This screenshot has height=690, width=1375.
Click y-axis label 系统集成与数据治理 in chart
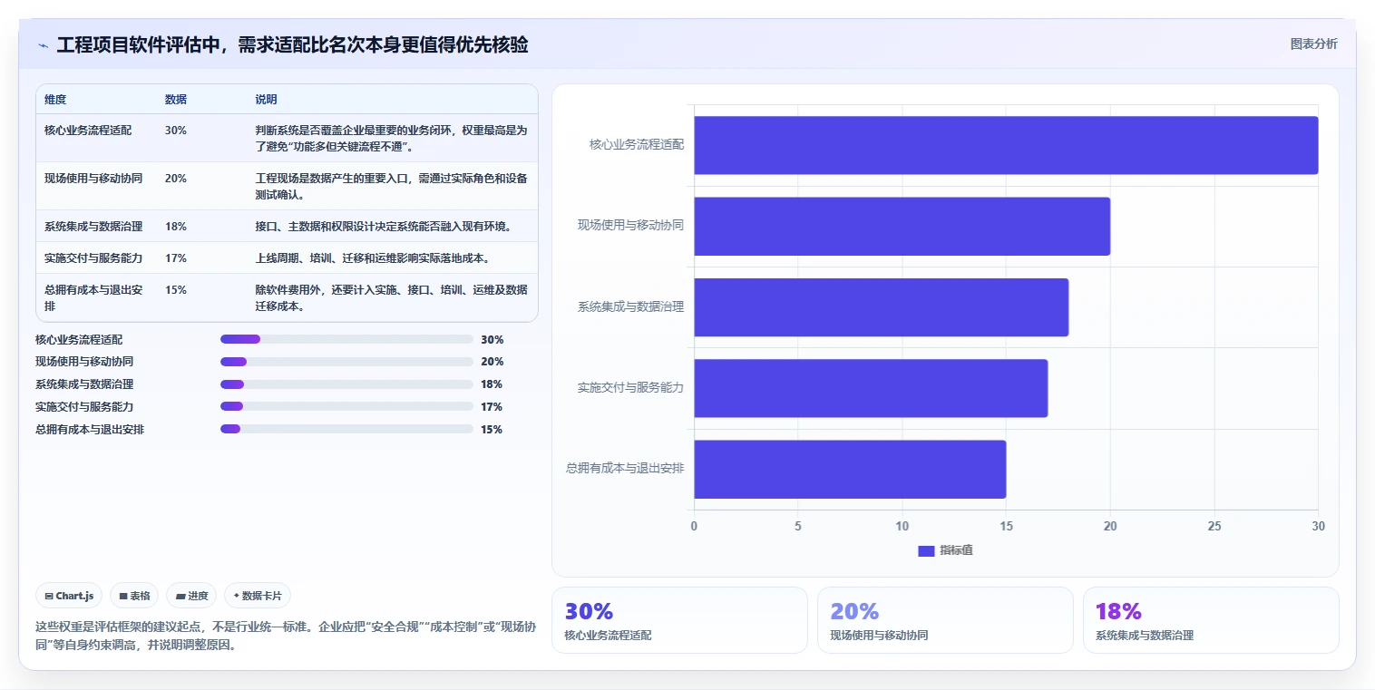631,306
